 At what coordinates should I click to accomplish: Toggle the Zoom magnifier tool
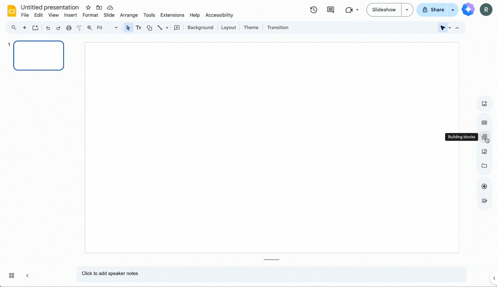pos(89,28)
